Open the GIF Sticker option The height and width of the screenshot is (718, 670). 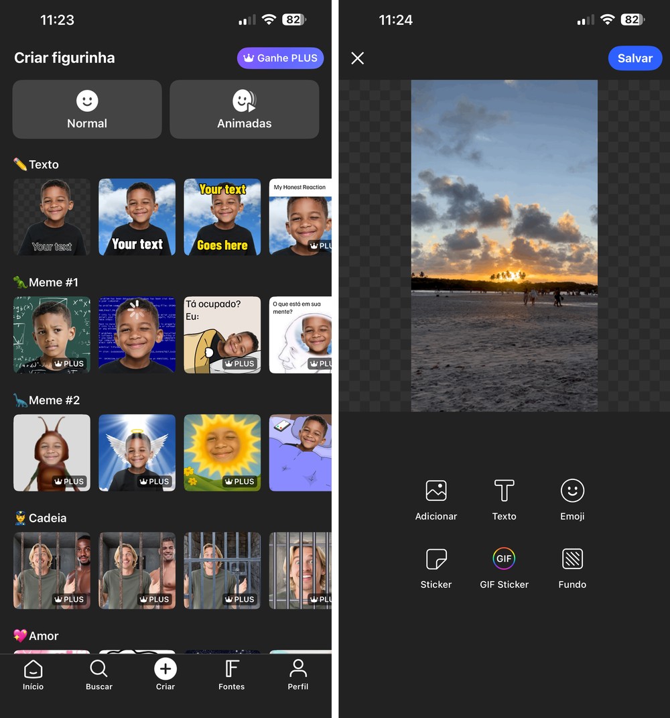coord(504,569)
